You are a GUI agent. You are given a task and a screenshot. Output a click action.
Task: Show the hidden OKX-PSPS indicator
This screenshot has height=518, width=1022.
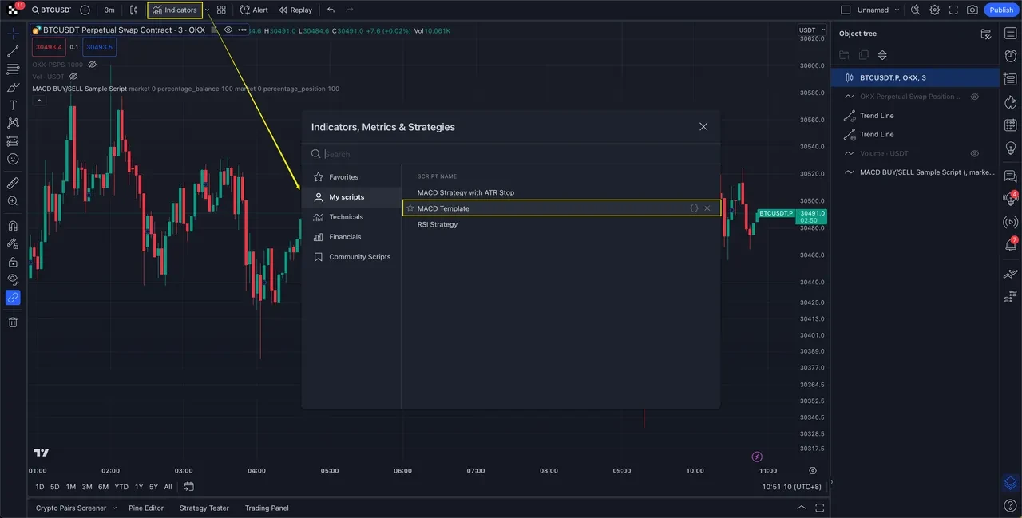coord(92,65)
